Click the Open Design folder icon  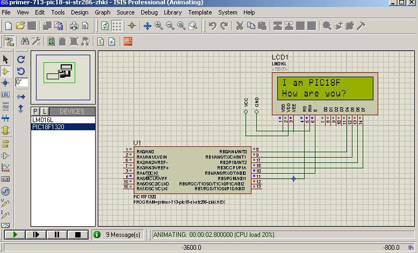[x=20, y=26]
